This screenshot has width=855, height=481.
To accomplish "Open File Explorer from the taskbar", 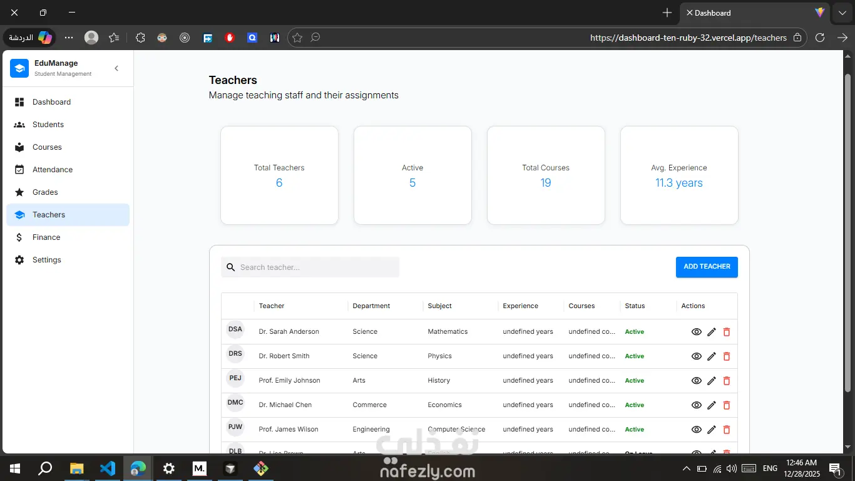I will click(x=76, y=468).
